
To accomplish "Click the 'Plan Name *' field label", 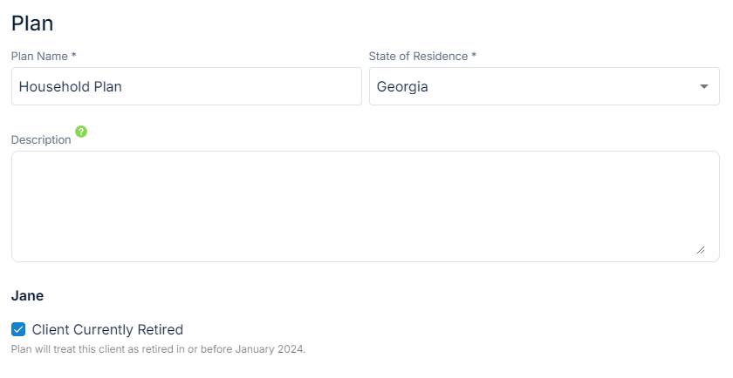I will pos(40,56).
